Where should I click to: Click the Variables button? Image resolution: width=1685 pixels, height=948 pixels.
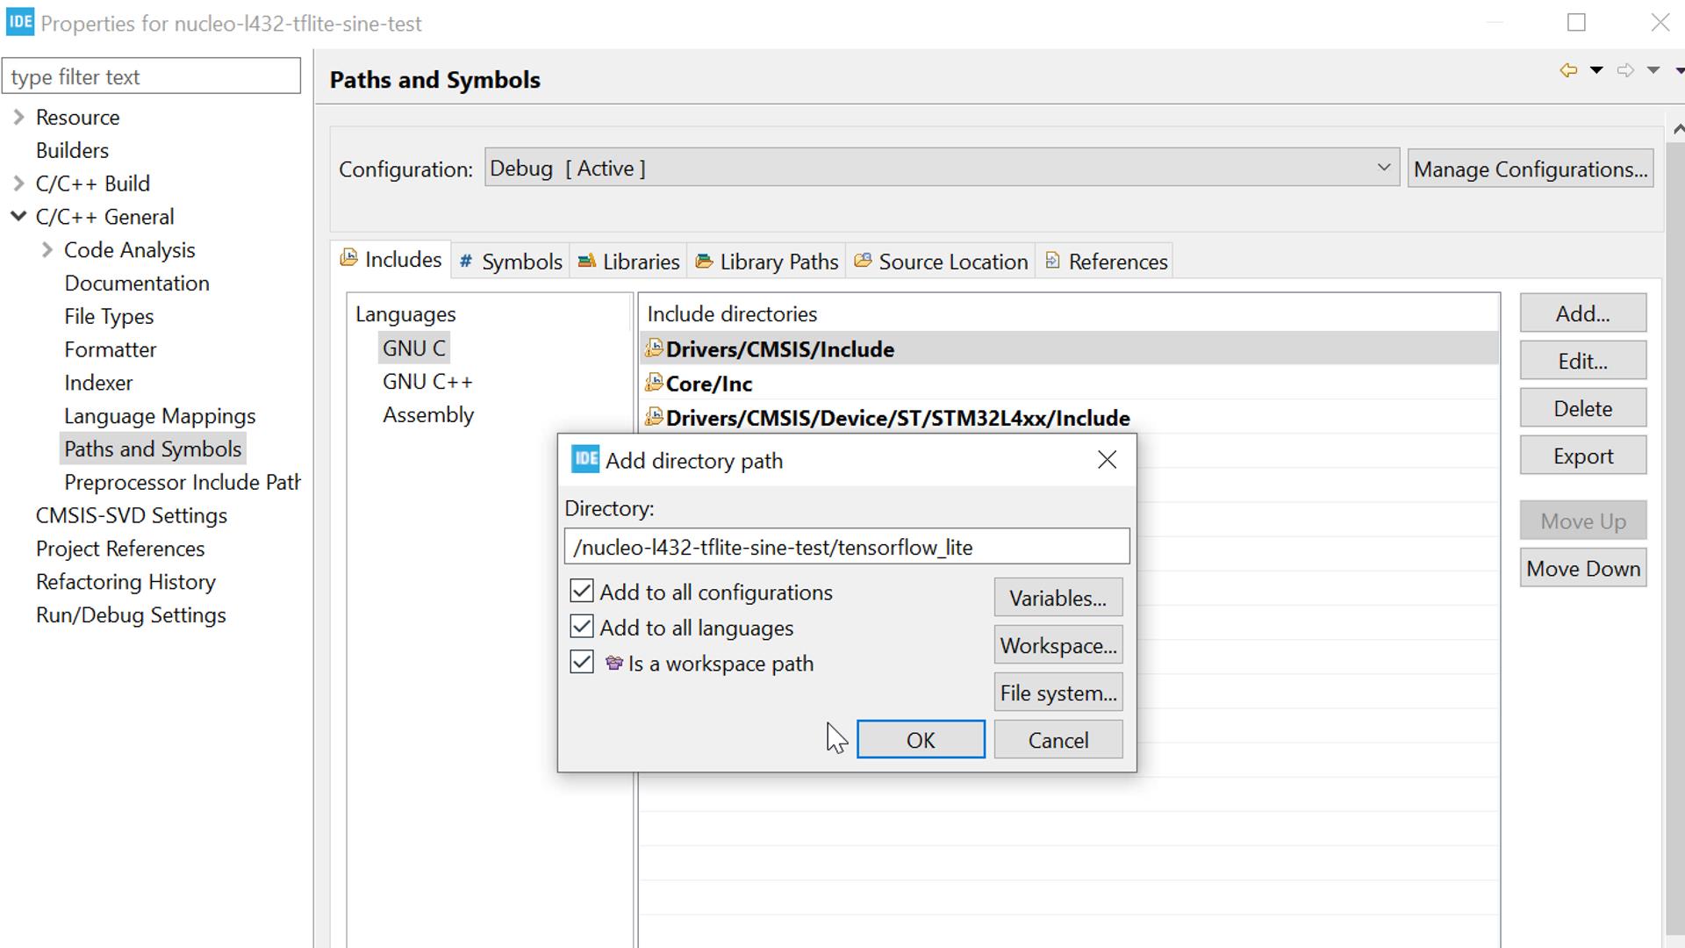[x=1058, y=599]
